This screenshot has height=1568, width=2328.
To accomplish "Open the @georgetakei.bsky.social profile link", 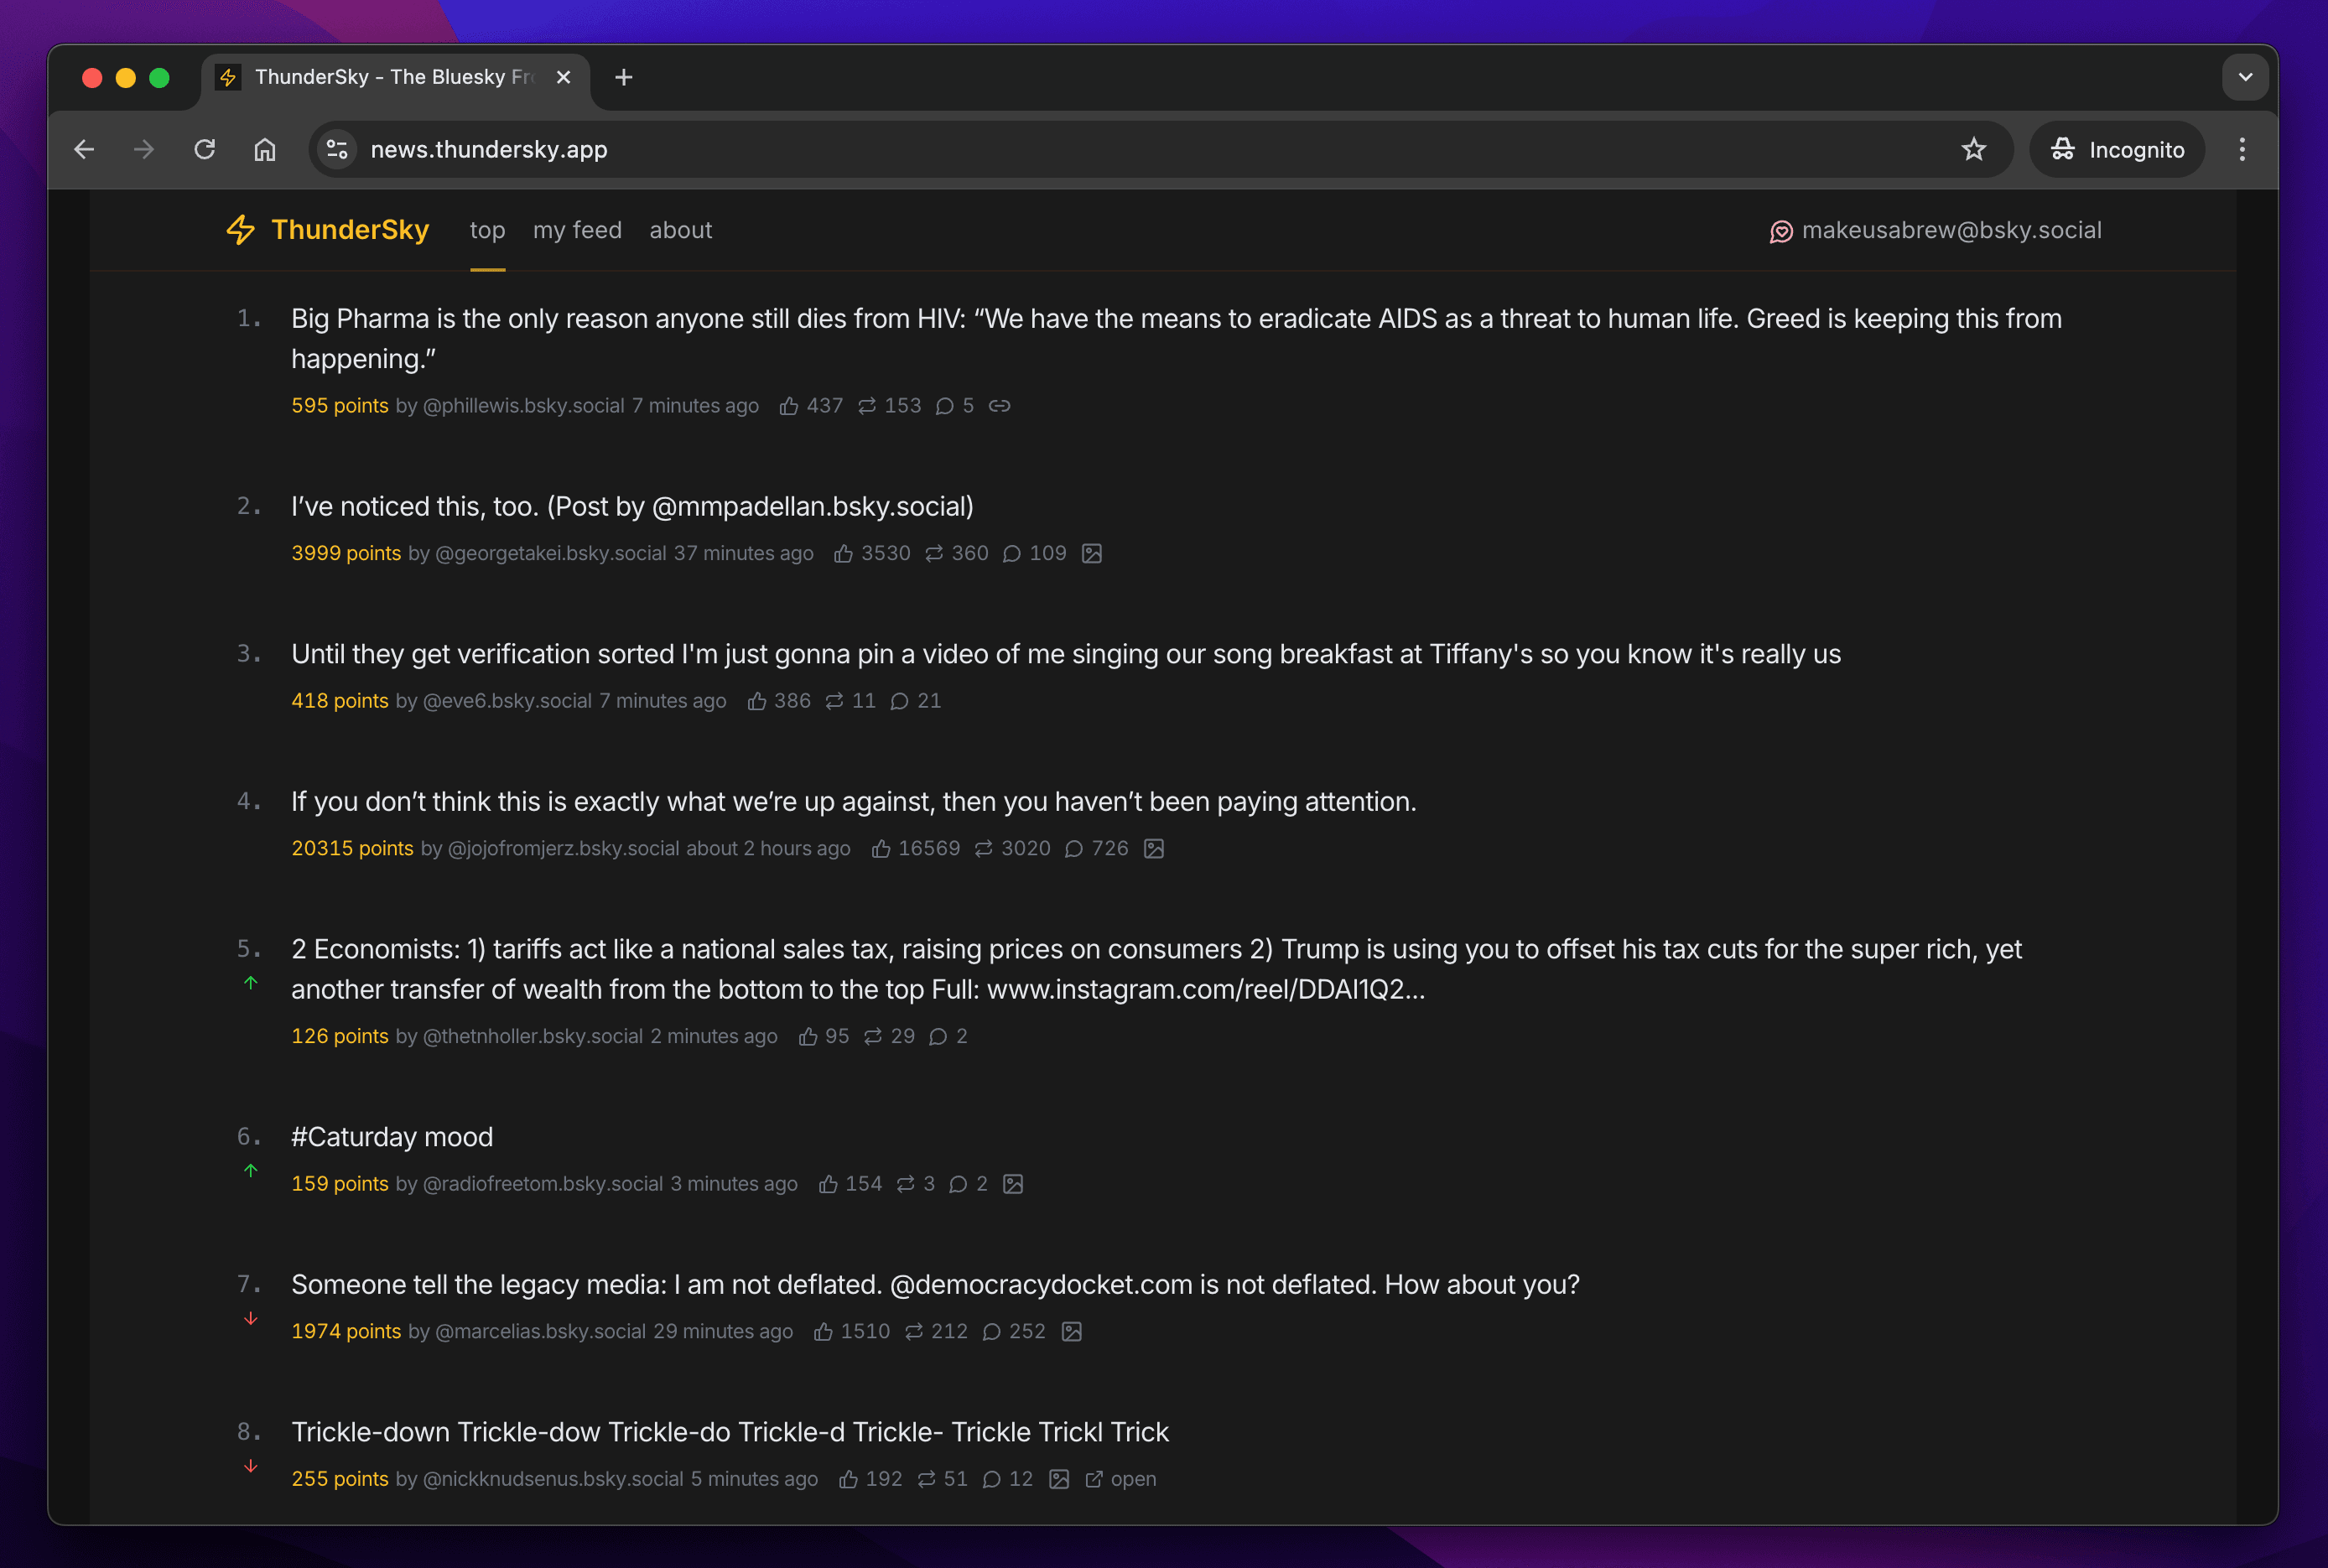I will click(551, 554).
